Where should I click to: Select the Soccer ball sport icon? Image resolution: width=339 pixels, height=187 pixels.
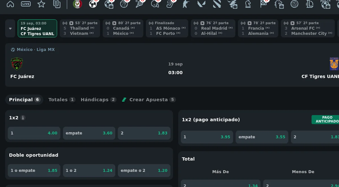[x=93, y=4]
